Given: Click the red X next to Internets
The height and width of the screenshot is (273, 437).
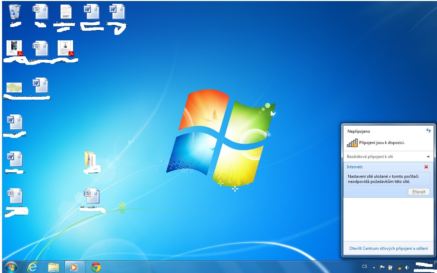Looking at the screenshot, I should pos(426,167).
